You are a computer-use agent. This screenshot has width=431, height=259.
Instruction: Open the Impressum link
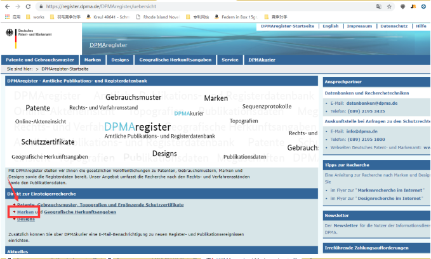[x=359, y=26]
